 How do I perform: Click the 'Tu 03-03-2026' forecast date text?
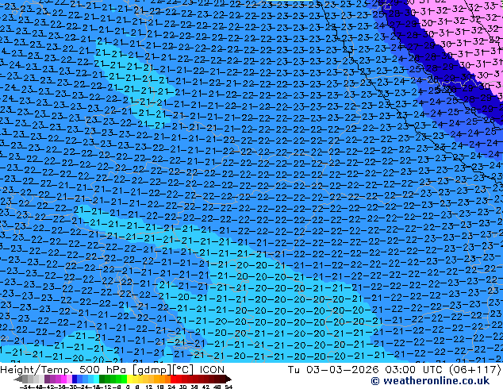(333, 370)
